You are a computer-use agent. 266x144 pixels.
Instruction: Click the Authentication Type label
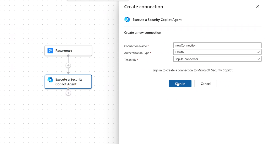click(136, 53)
